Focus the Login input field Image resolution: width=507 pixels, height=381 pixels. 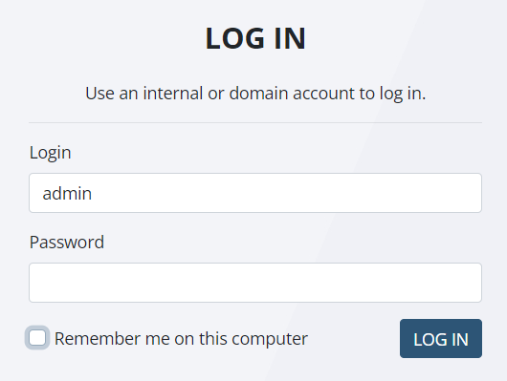(255, 193)
